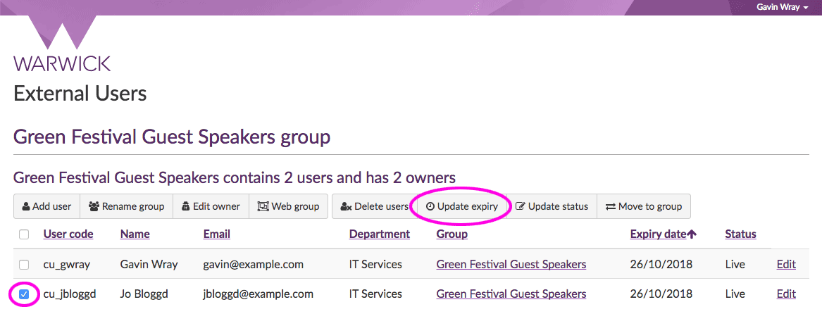Open the Green Festival Guest Speakers link for cu_gwray
Viewport: 822px width, 314px height.
(x=511, y=265)
